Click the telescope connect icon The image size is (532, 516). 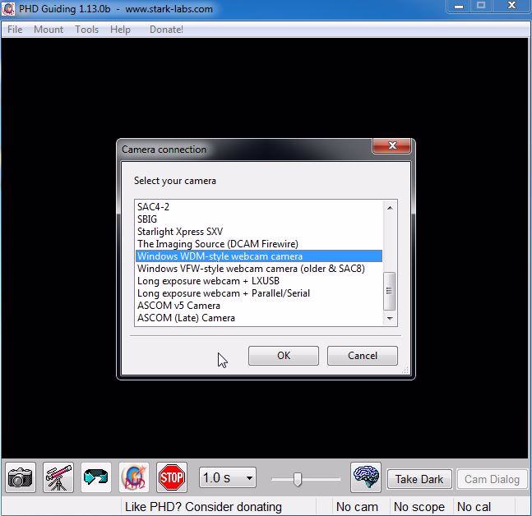click(x=58, y=477)
